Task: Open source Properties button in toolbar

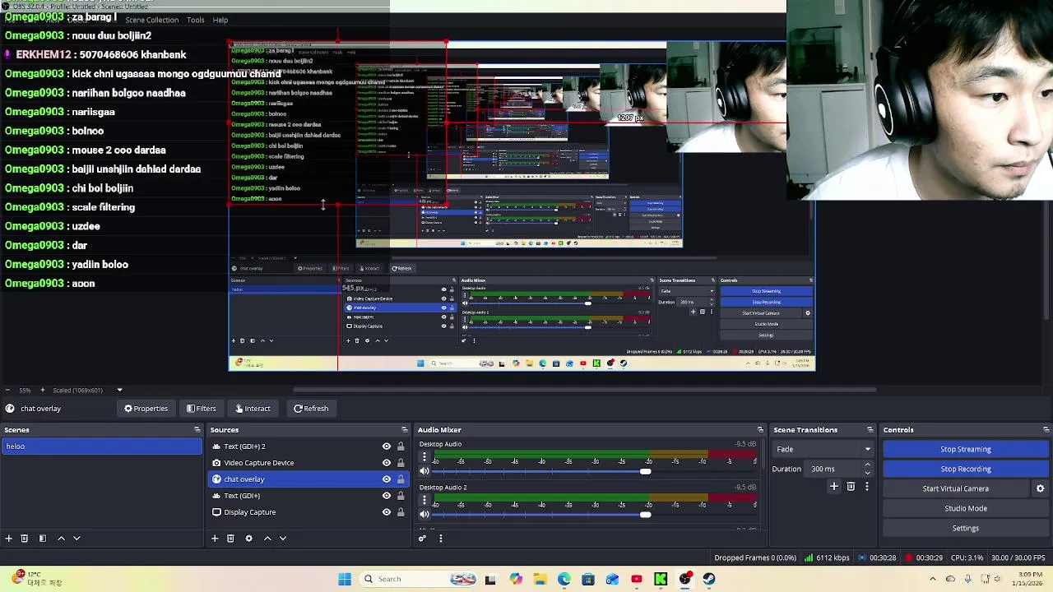Action: (x=146, y=409)
